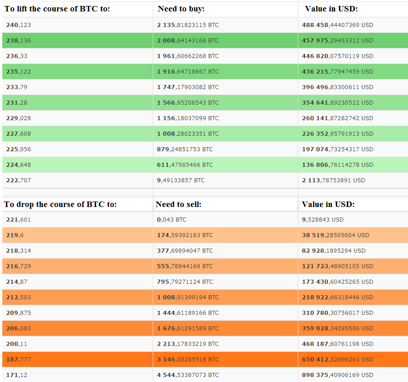
Task: Select price cell 224,648
Action: (x=18, y=165)
